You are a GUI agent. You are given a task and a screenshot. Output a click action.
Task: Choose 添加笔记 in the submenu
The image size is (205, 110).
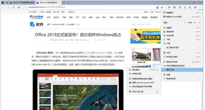(x=144, y=70)
